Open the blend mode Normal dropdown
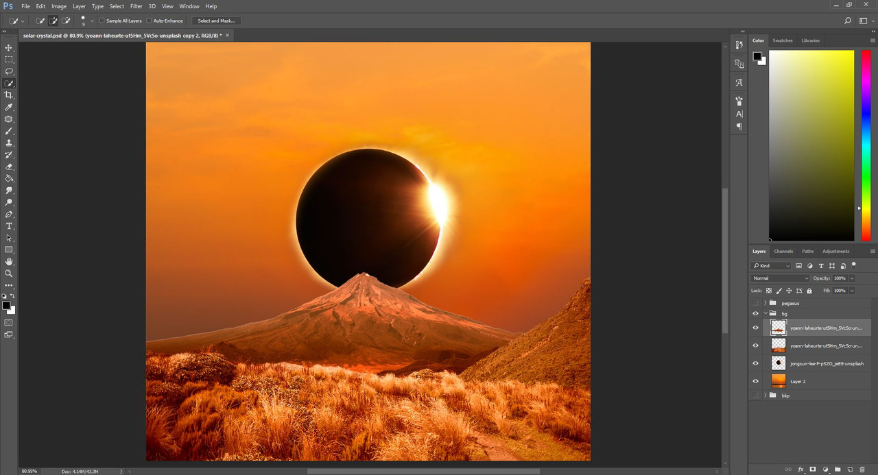This screenshot has width=878, height=475. pos(780,278)
